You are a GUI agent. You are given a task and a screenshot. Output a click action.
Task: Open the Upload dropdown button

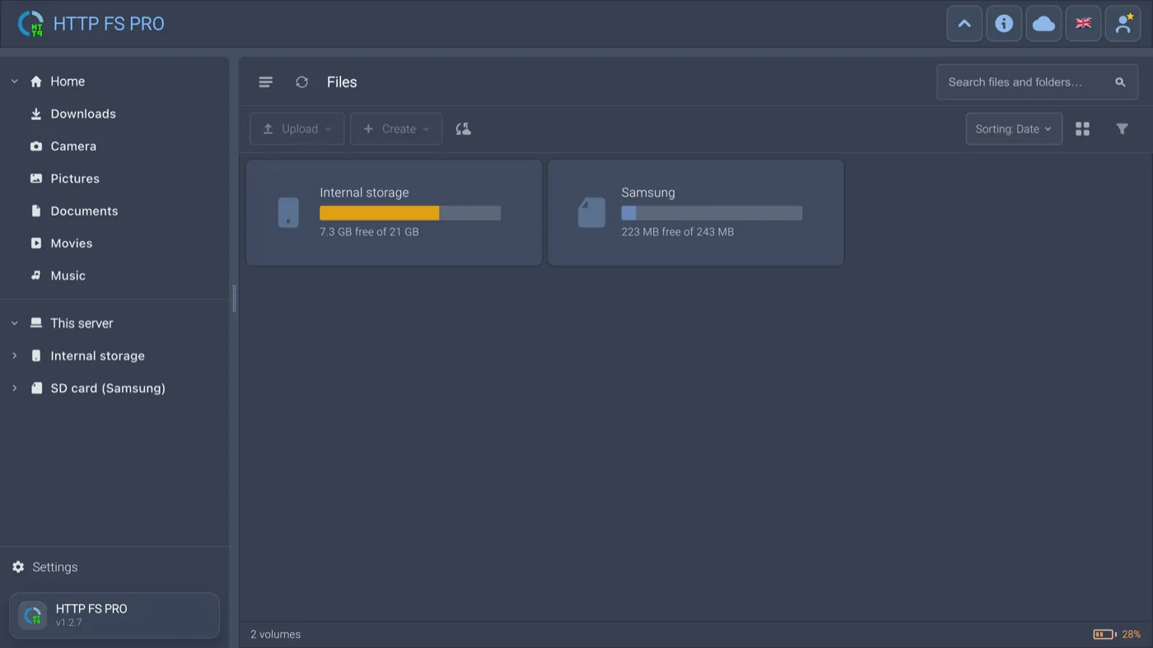(297, 129)
